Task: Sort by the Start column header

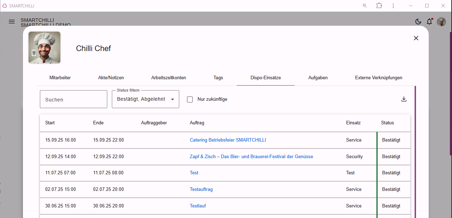Action: [50, 123]
